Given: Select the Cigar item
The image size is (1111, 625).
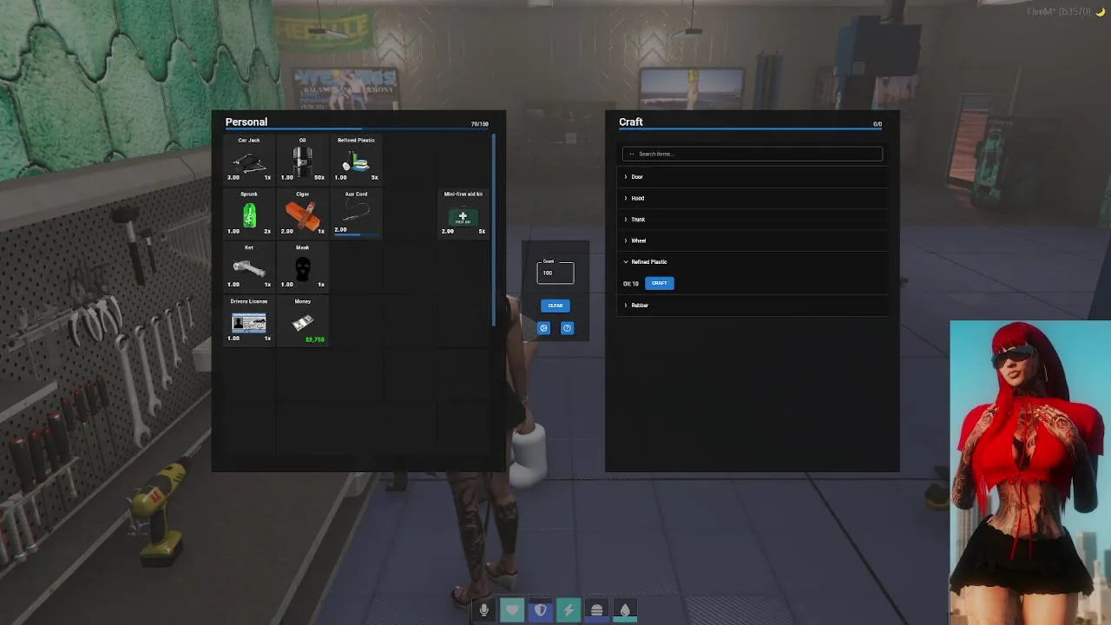Looking at the screenshot, I should pos(302,213).
